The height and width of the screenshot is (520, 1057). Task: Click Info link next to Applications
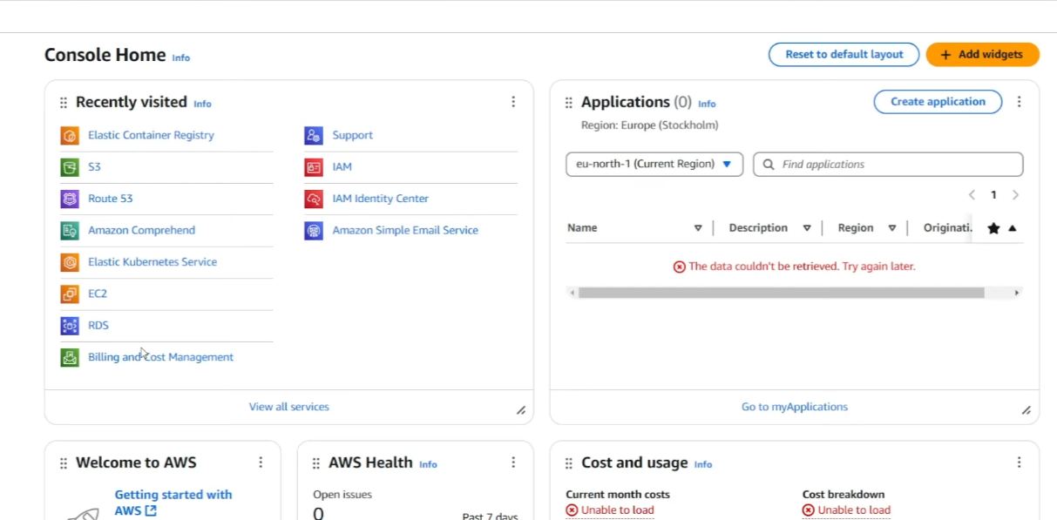707,104
